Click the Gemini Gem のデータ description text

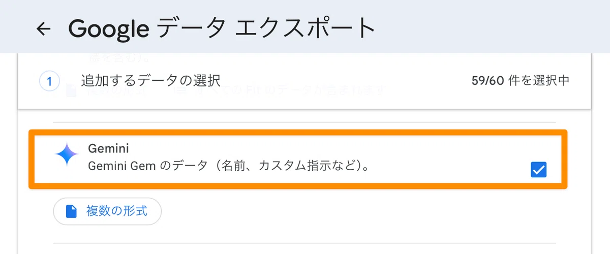[229, 166]
